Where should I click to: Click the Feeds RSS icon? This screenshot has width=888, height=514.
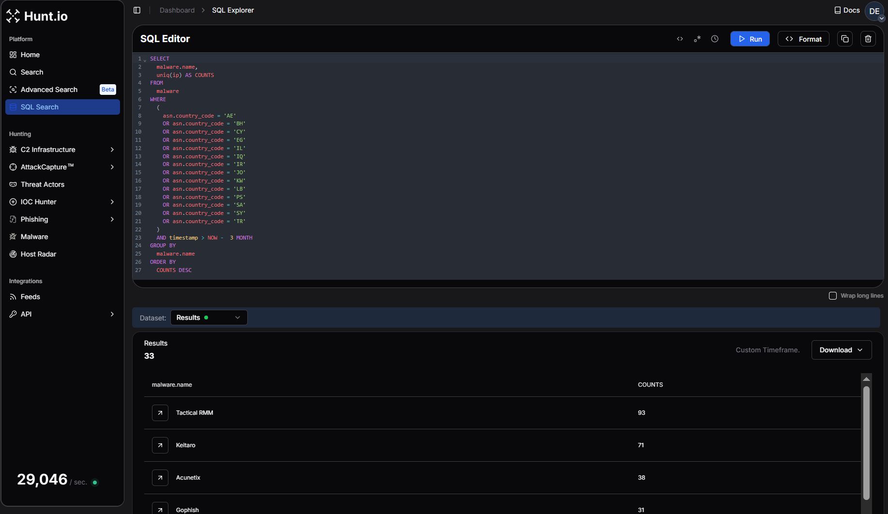pyautogui.click(x=13, y=297)
